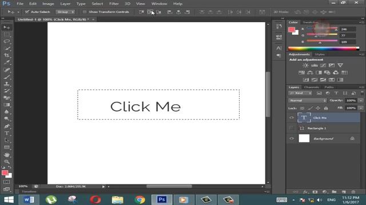Toggle lock all

tap(326, 108)
